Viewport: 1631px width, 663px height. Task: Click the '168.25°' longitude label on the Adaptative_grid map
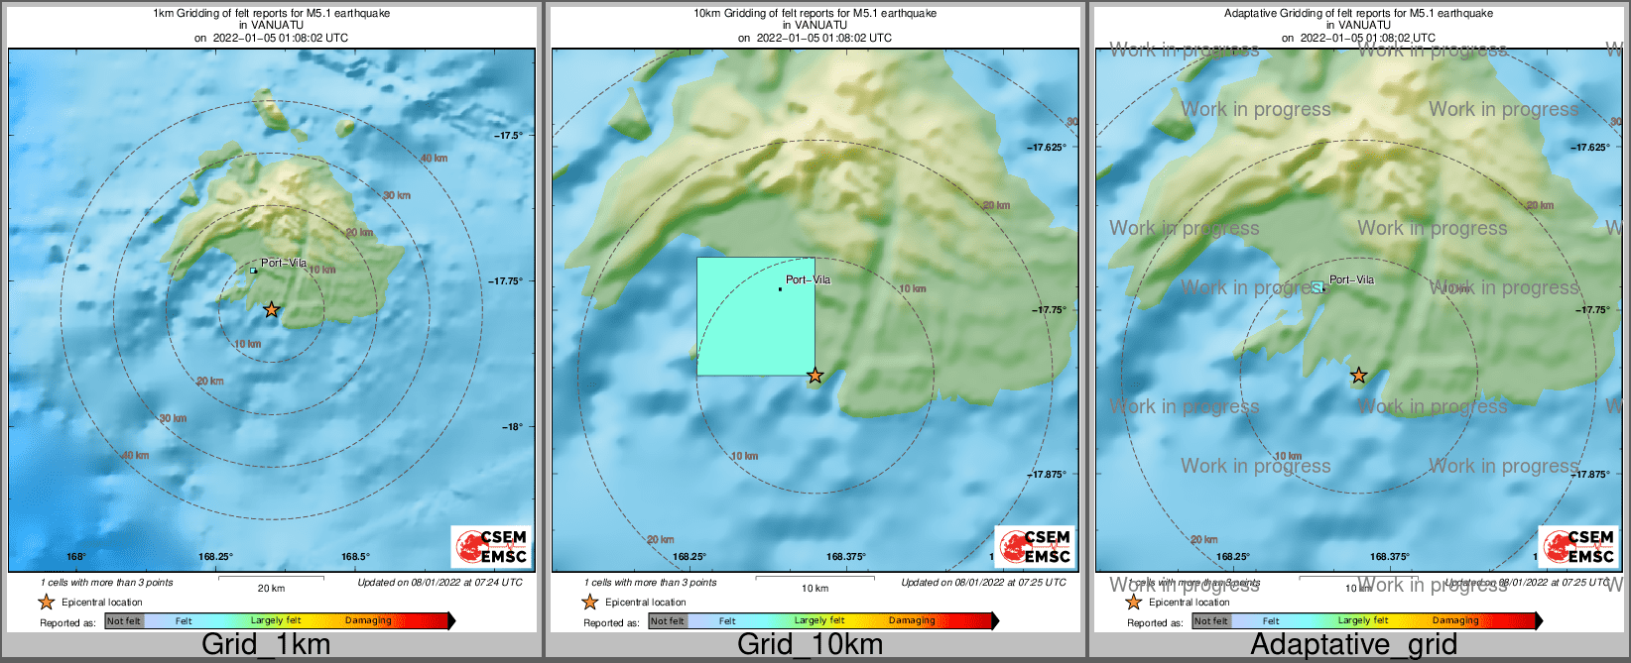click(1233, 557)
